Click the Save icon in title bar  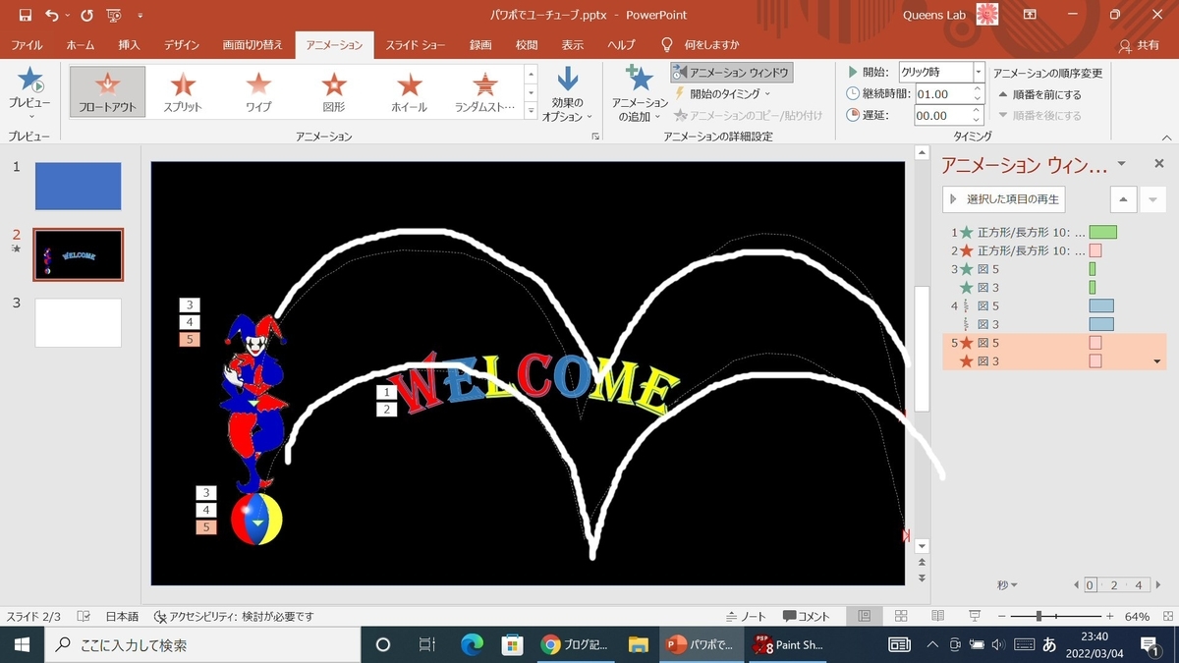pos(26,15)
